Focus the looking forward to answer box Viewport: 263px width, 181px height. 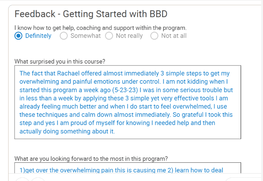pyautogui.click(x=128, y=168)
